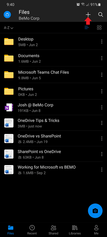The height and width of the screenshot is (237, 107).
Task: Switch to grid tiles view layout
Action: tap(99, 27)
